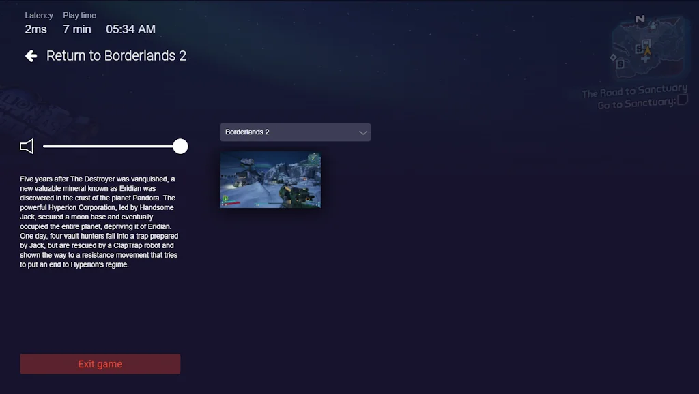Select the player arrow marker on the minimap

648,50
